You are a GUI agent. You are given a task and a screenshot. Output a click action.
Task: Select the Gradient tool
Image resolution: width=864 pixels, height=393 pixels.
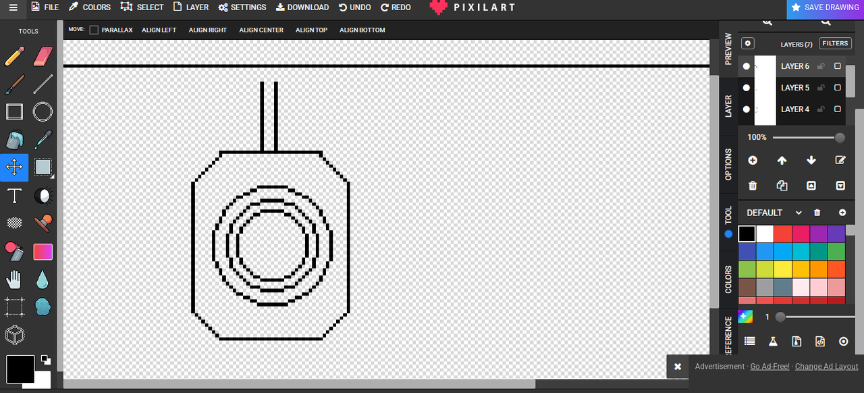tap(43, 251)
